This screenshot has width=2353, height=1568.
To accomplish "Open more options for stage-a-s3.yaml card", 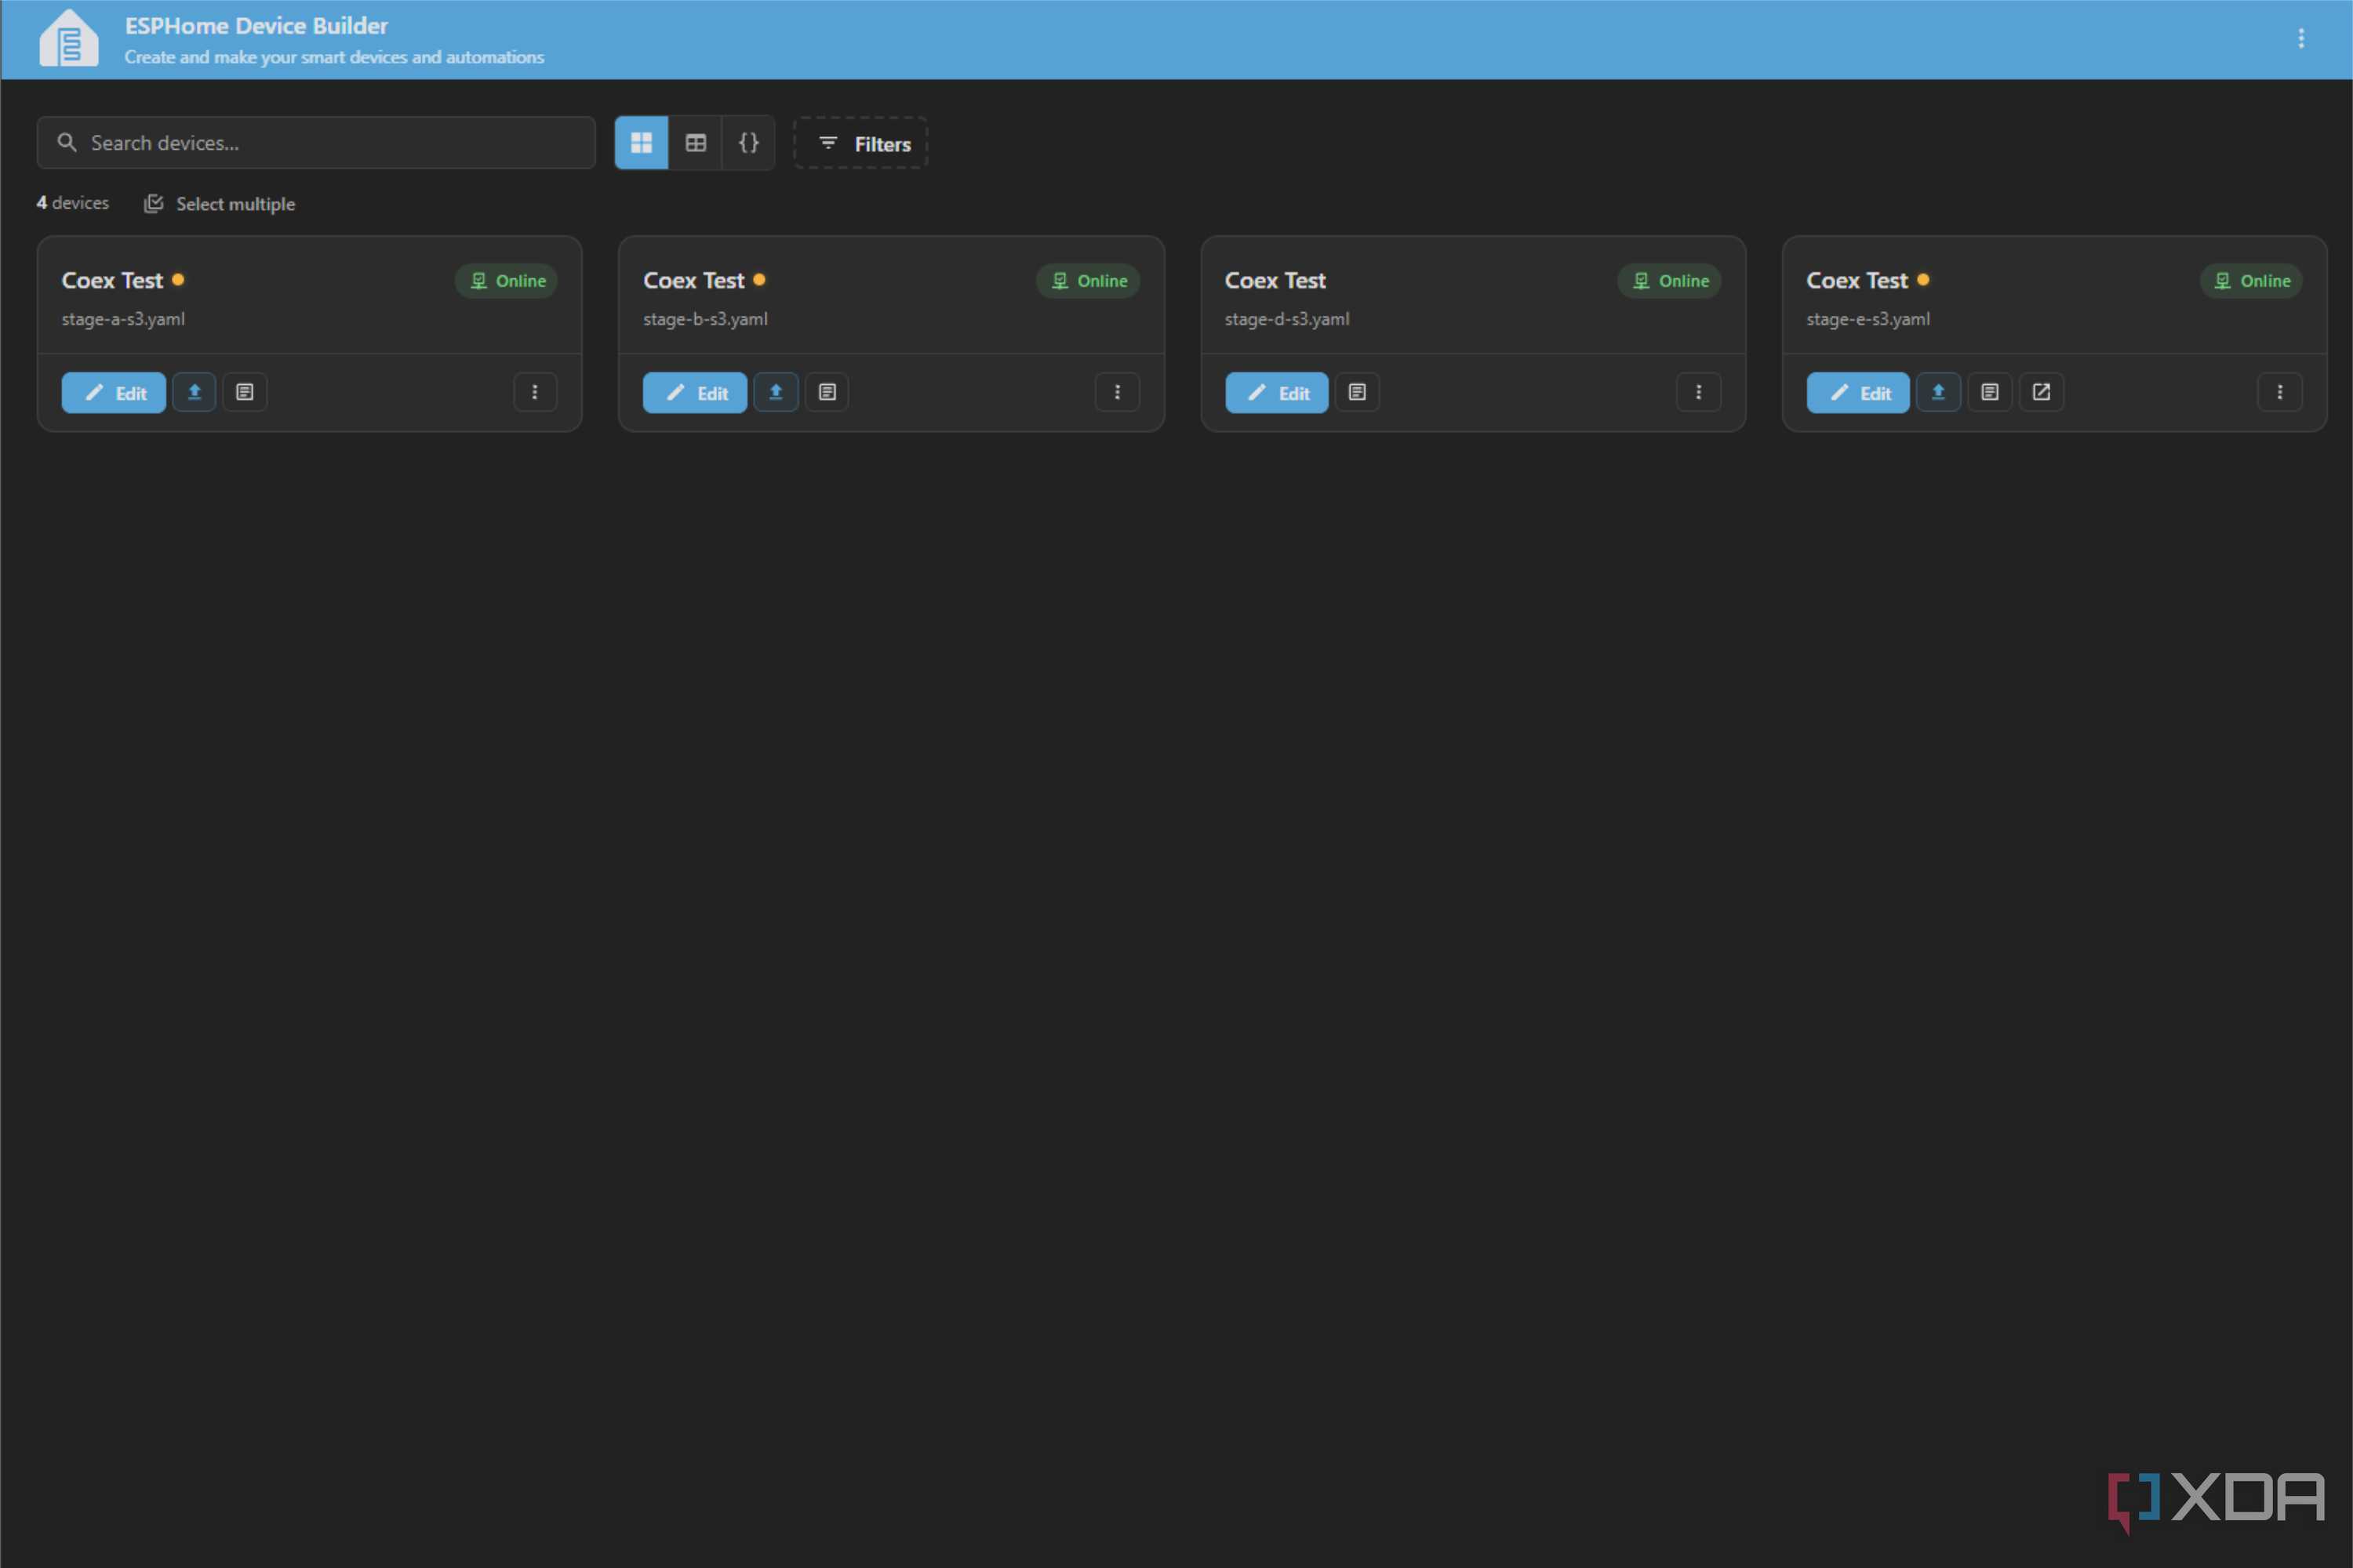I will coord(534,392).
